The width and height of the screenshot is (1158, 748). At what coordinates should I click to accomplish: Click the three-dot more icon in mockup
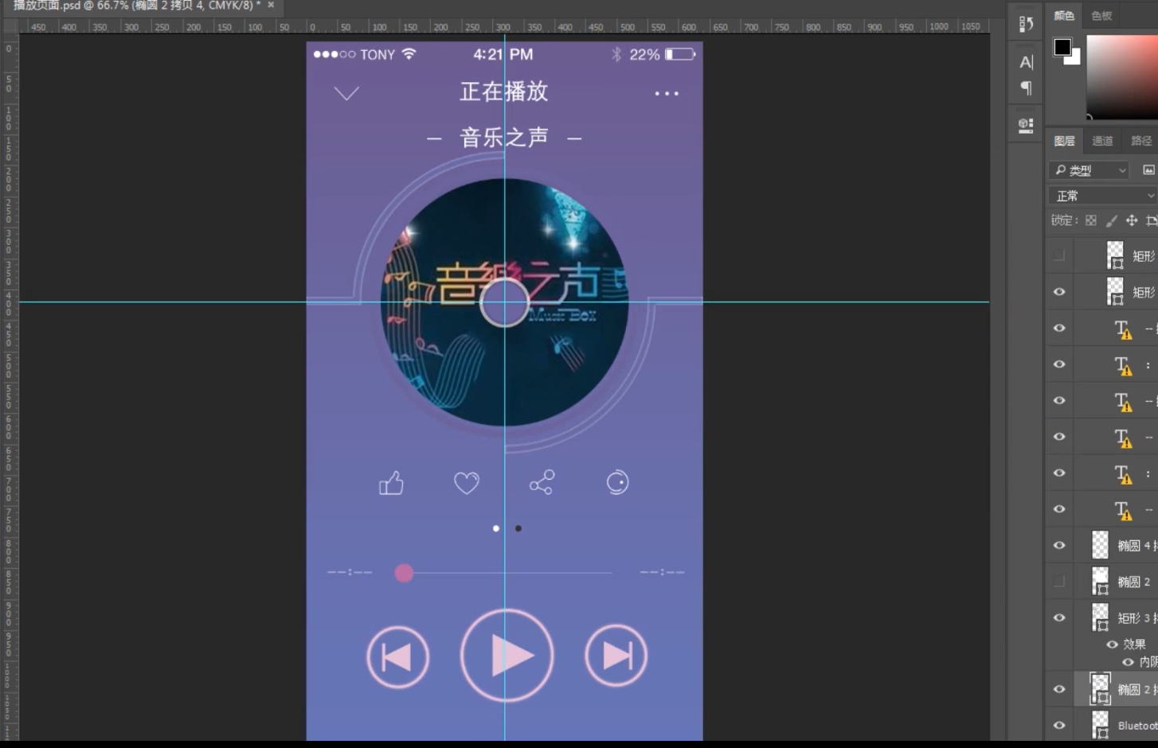pyautogui.click(x=667, y=93)
